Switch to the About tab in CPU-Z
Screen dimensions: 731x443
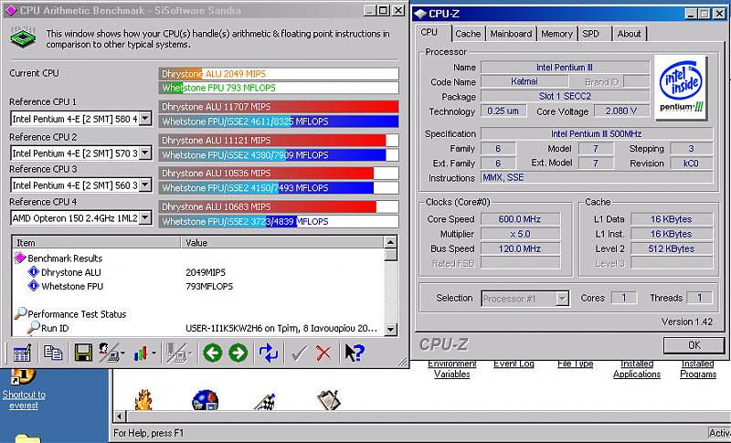click(629, 34)
